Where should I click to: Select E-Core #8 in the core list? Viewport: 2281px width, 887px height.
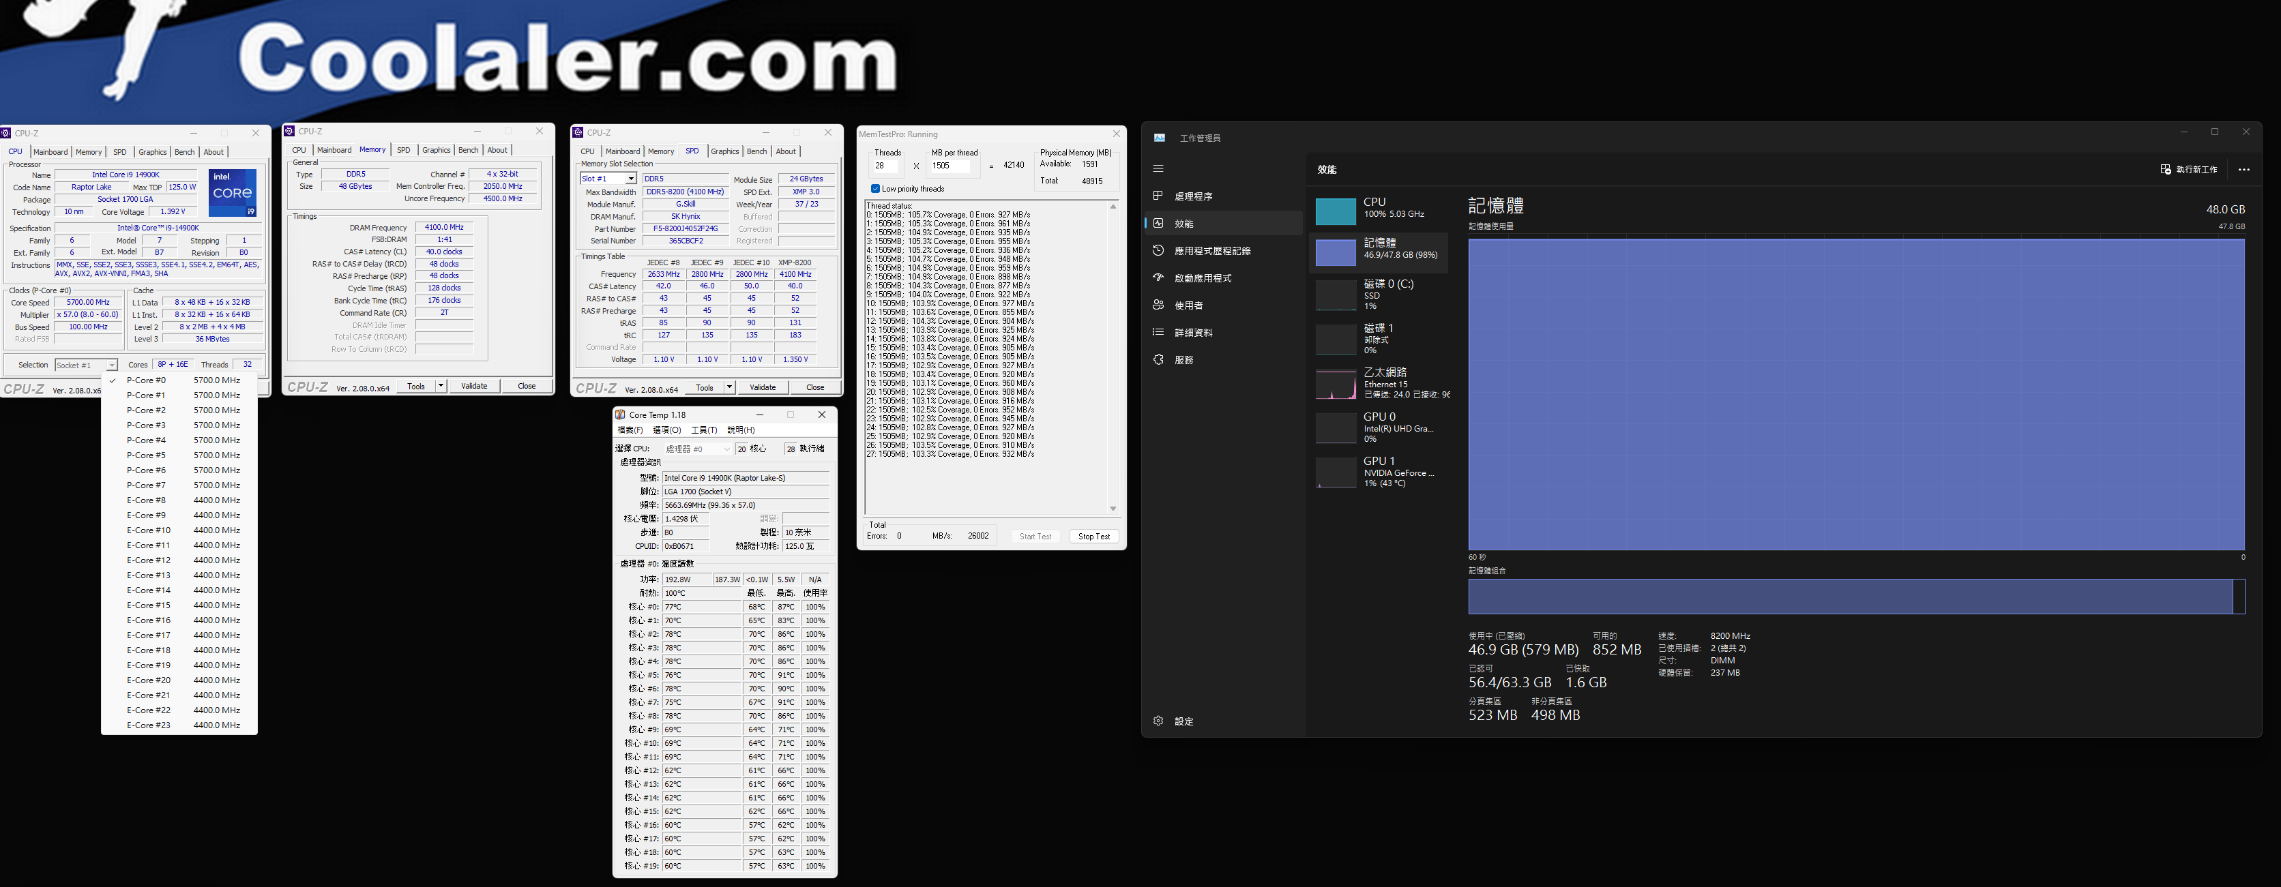coord(180,500)
